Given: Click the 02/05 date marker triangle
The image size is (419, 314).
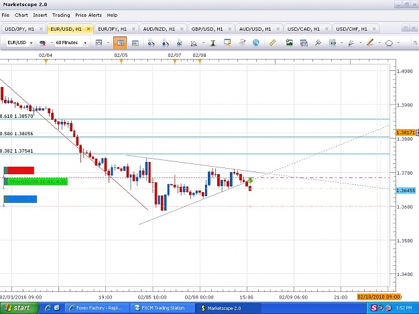Looking at the screenshot, I should [x=121, y=62].
